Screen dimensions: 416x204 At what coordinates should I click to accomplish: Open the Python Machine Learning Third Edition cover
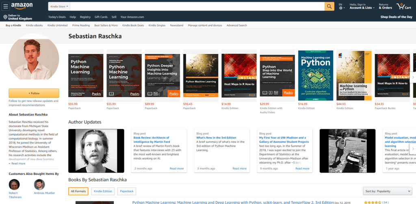click(x=86, y=75)
